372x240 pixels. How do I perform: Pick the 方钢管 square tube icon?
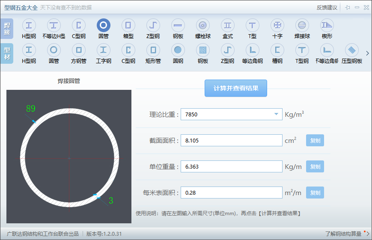coord(78,50)
